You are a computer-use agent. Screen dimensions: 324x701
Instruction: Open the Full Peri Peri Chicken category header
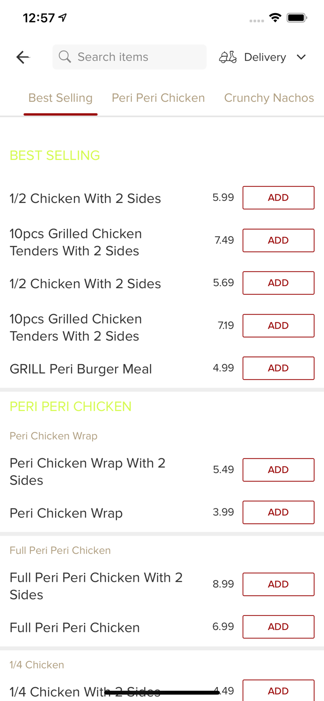click(60, 550)
